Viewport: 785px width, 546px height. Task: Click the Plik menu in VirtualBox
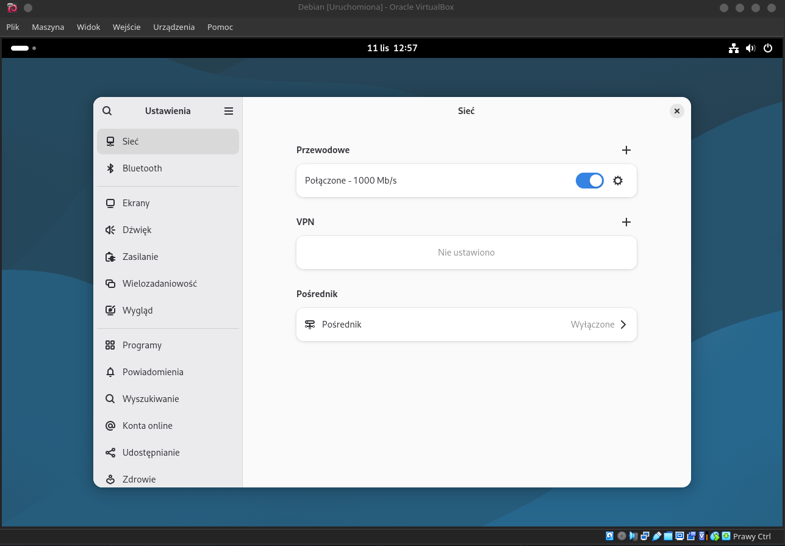(13, 27)
